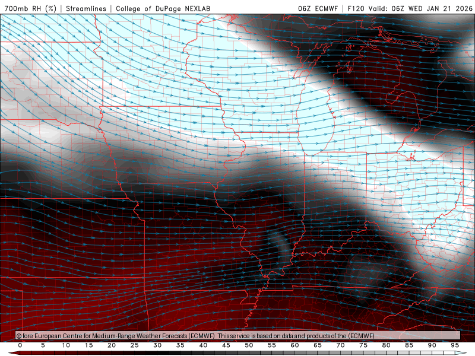475x356 pixels.
Task: Click the '35' color scale label
Action: click(180, 345)
